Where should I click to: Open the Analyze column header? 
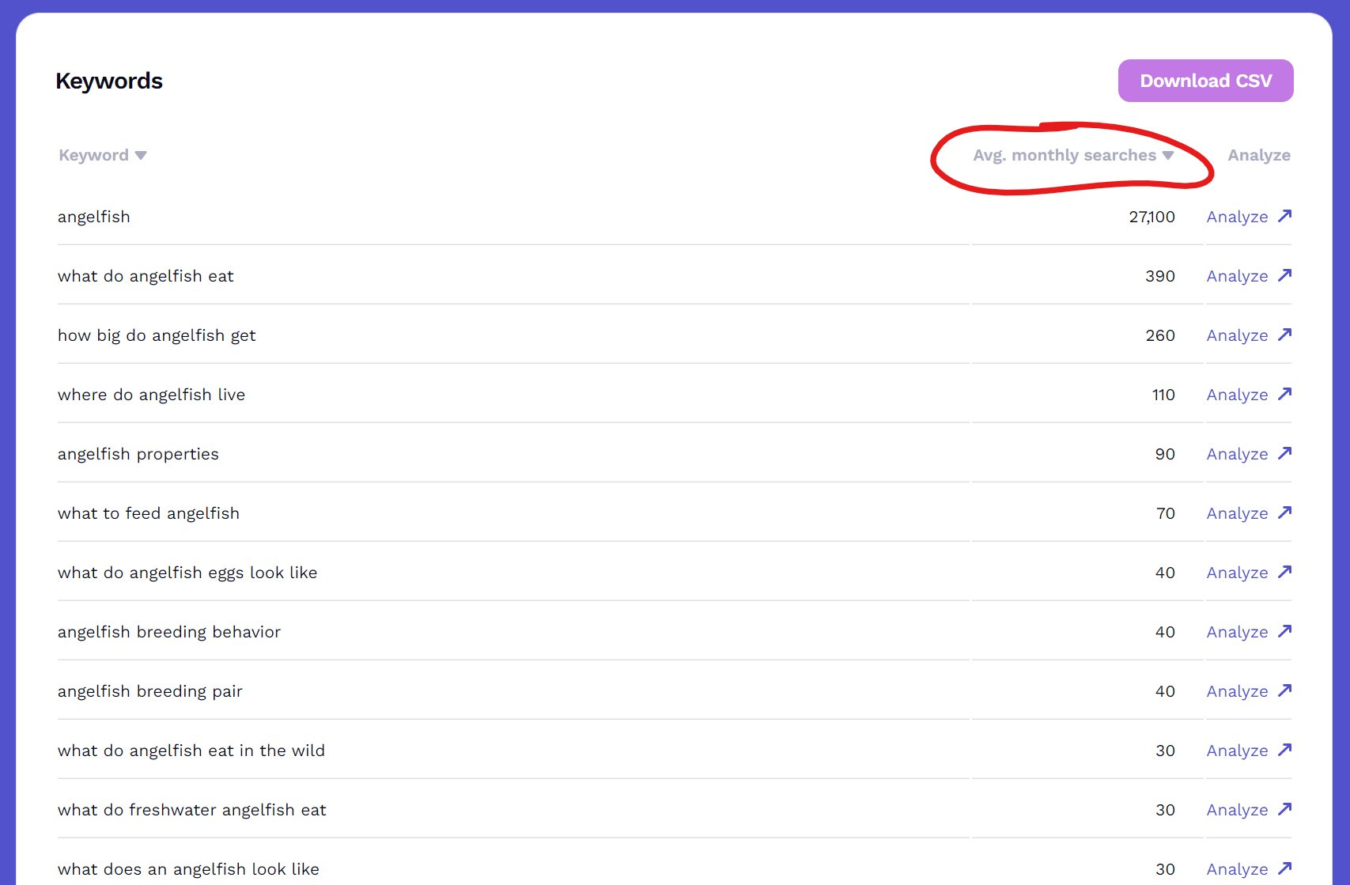pyautogui.click(x=1259, y=155)
